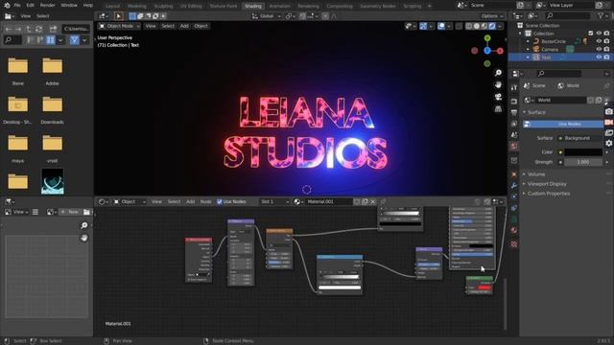The image size is (614, 345).
Task: Click the red color swatch on output node
Action: tap(484, 287)
